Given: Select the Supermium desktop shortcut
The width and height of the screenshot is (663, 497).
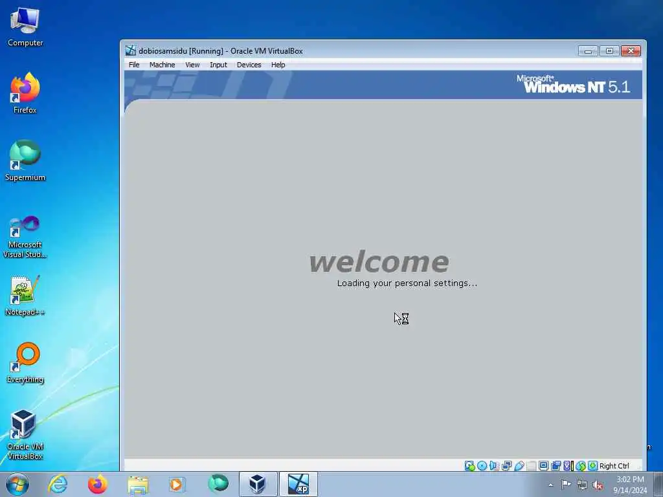Looking at the screenshot, I should point(25,160).
